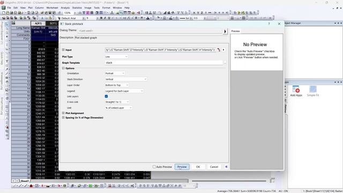The image size is (343, 193).
Task: Enable the Auto Preview checkbox
Action: [x=154, y=167]
